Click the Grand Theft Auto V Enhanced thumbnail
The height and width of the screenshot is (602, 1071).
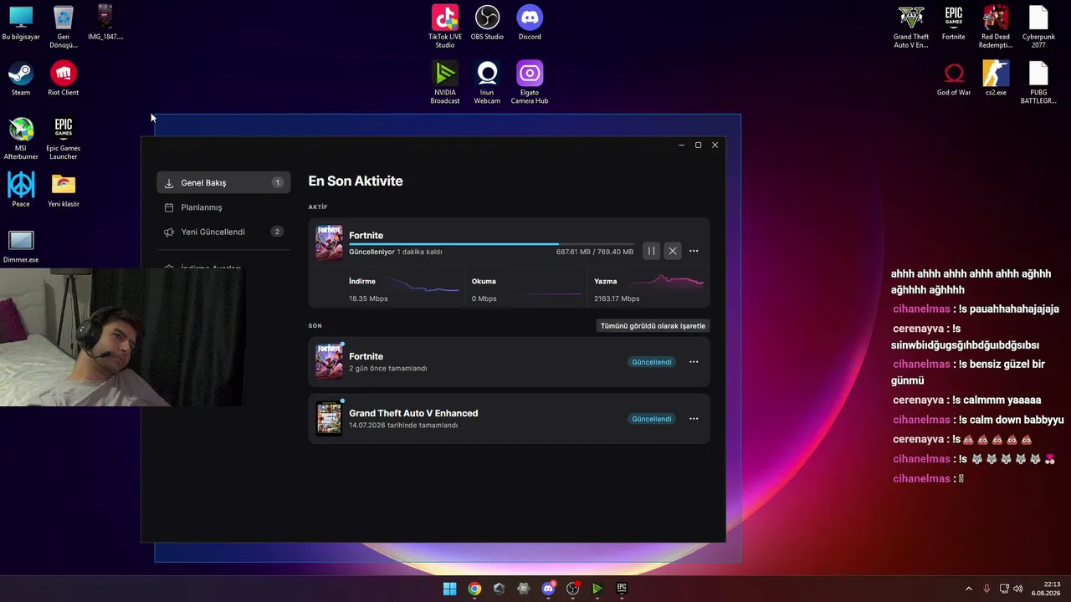tap(329, 419)
